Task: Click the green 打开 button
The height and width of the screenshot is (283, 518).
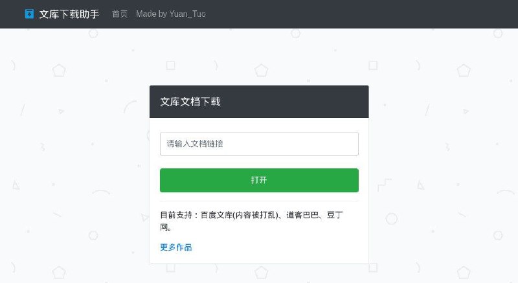Action: pyautogui.click(x=259, y=180)
